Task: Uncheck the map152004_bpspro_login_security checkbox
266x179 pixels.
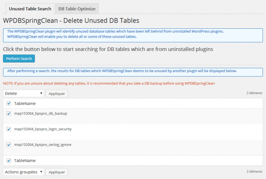Action: [9, 129]
